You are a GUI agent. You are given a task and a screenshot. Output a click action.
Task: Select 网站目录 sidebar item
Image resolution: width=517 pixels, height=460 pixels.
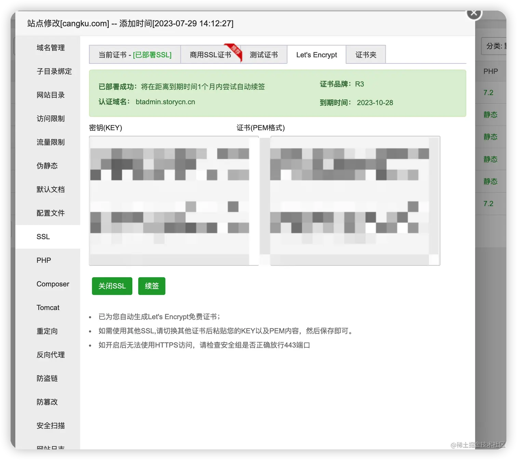48,95
